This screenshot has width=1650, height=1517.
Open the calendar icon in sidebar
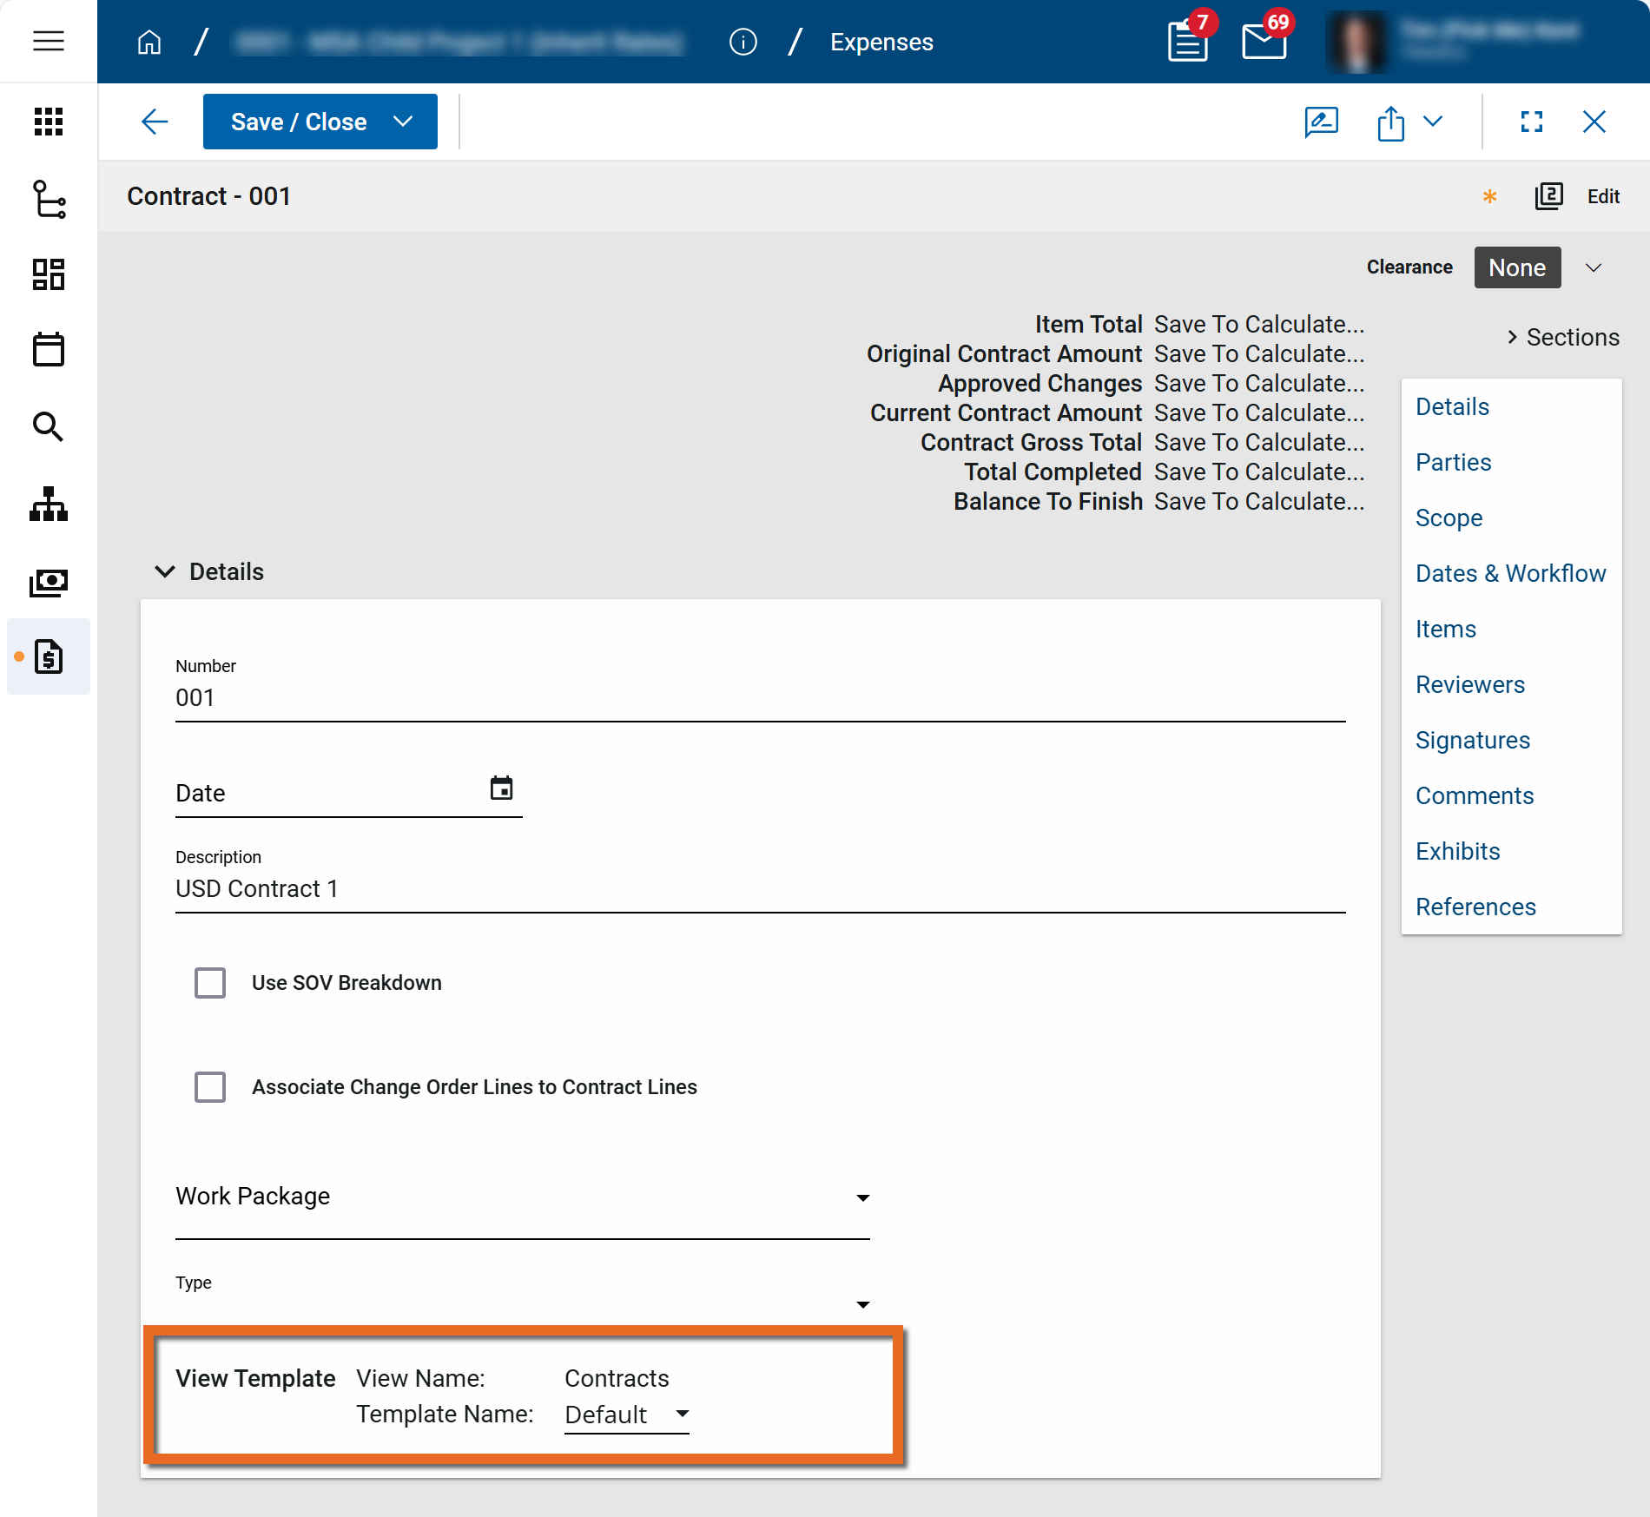tap(49, 350)
